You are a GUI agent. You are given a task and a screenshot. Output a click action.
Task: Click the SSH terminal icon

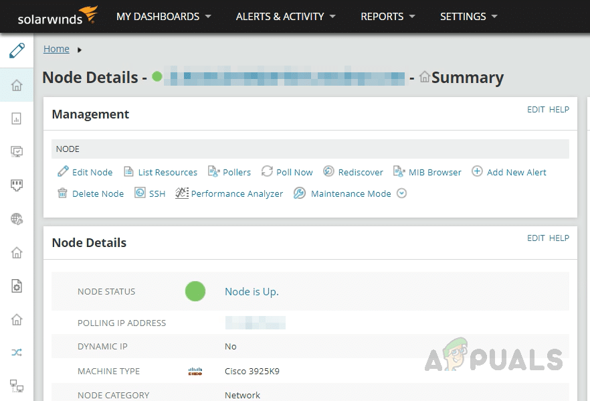click(140, 193)
